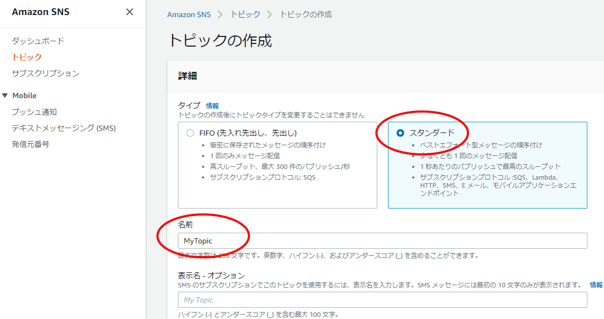This screenshot has width=604, height=319.
Task: Go to Amazon SNS breadcrumb link
Action: click(x=188, y=14)
